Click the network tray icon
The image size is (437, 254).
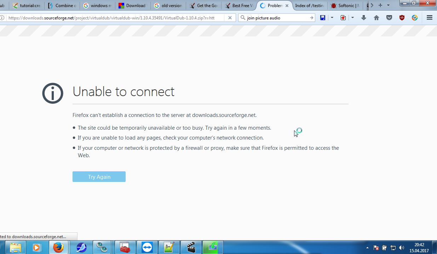[x=393, y=248]
